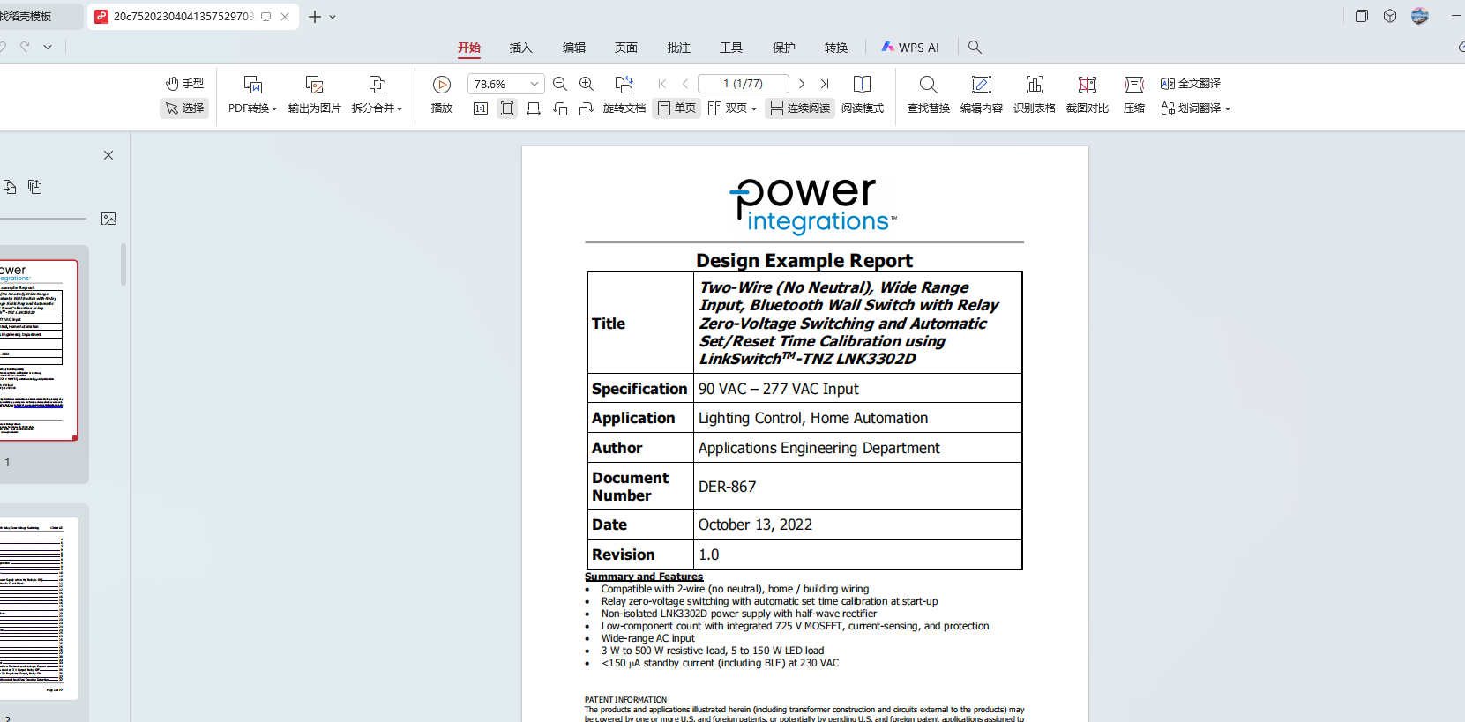Switch to the 工具 tab
The image size is (1465, 722).
coord(731,48)
